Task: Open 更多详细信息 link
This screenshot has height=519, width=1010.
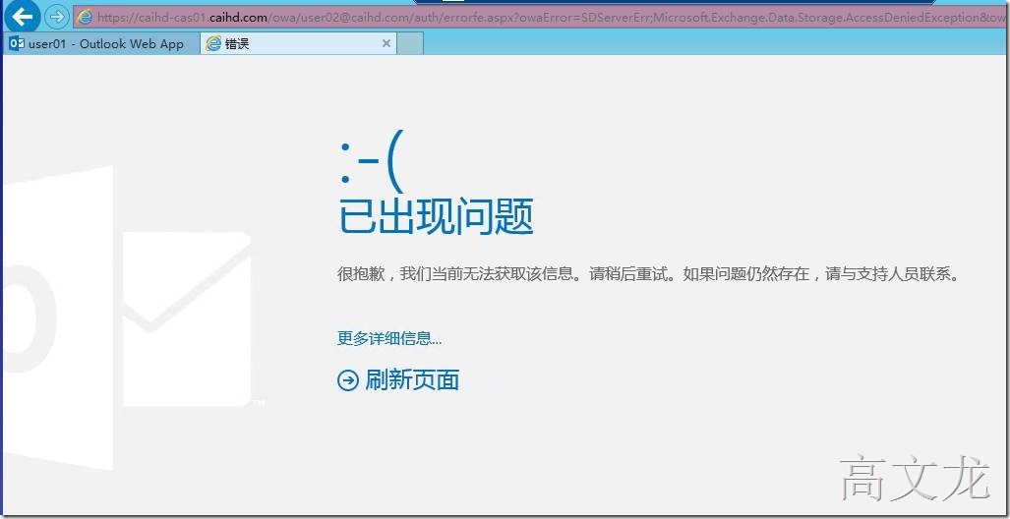Action: pyautogui.click(x=389, y=338)
